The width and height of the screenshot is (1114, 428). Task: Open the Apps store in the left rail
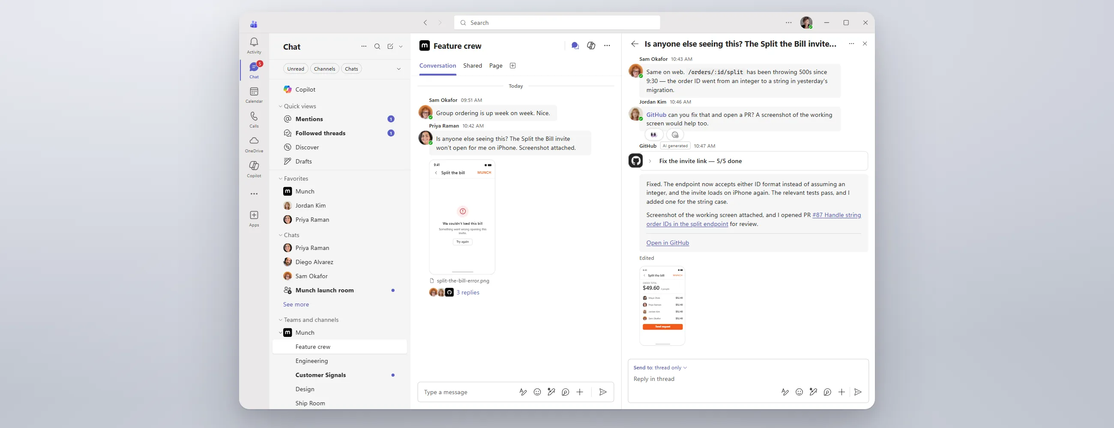pos(254,218)
